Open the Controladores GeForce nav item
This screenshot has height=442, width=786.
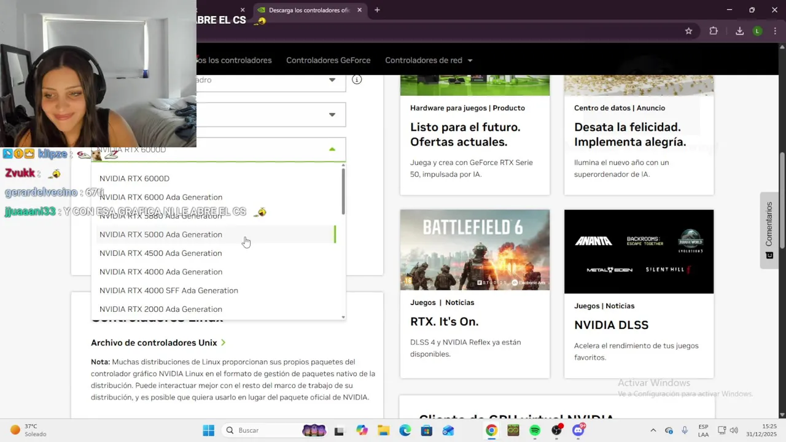point(329,60)
